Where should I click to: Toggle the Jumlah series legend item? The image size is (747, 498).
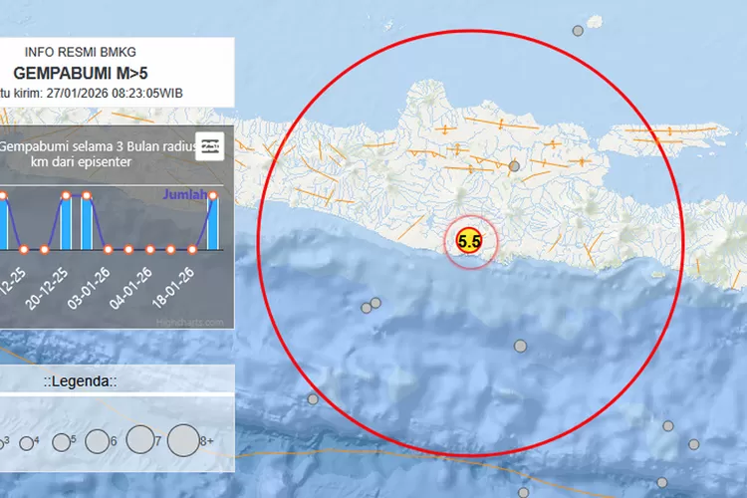pyautogui.click(x=185, y=194)
